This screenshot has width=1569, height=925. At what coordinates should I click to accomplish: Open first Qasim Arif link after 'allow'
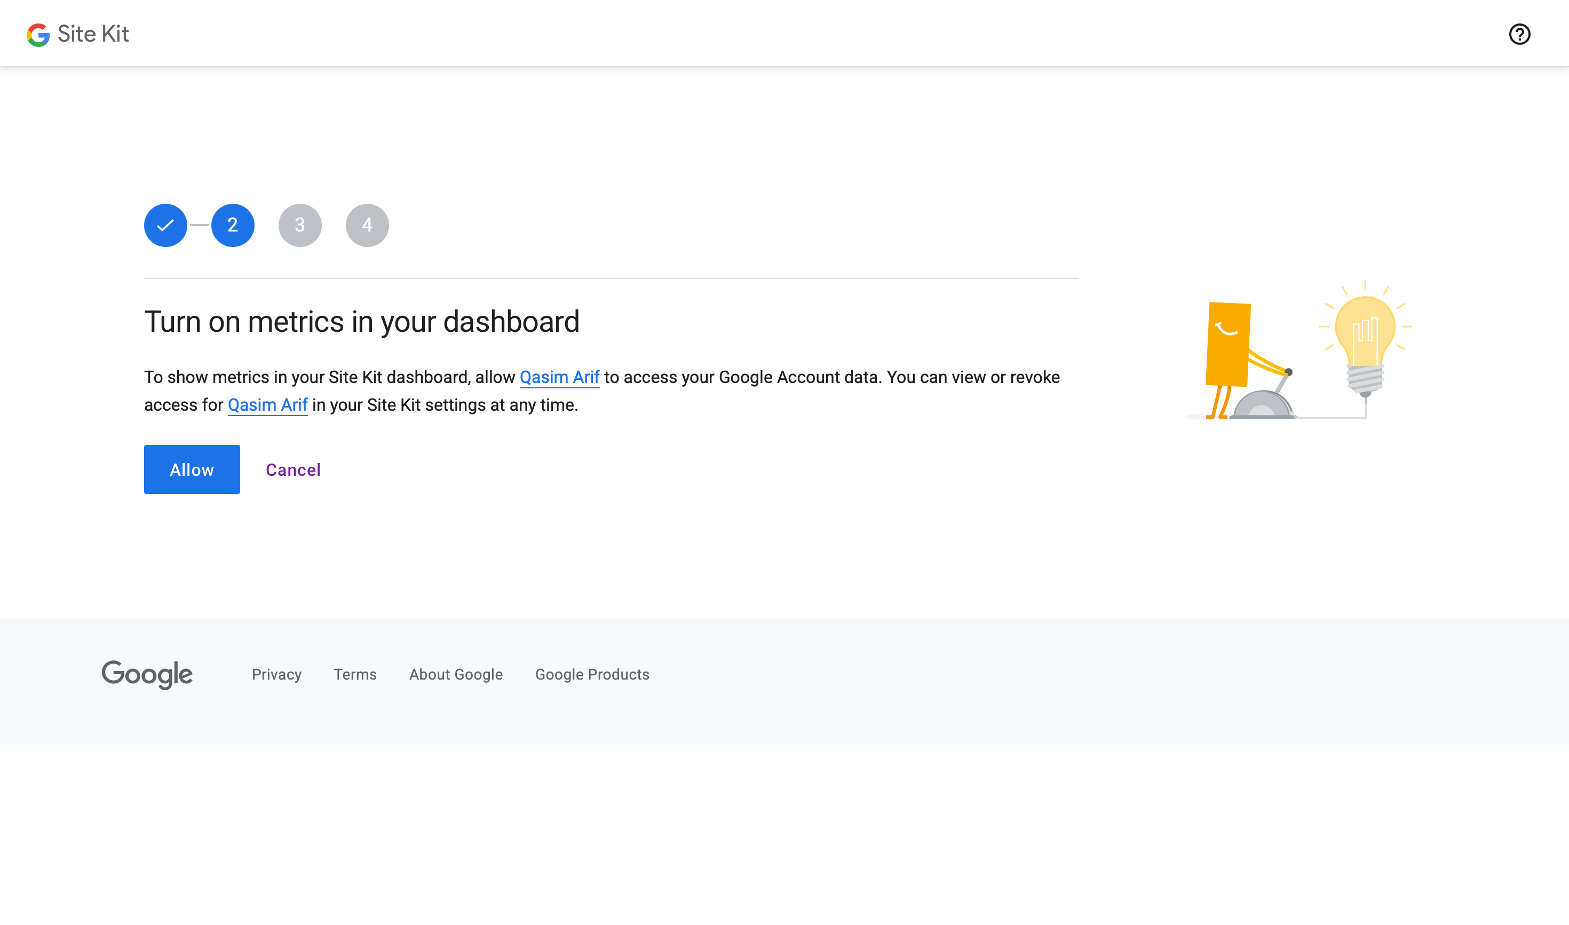(x=559, y=377)
